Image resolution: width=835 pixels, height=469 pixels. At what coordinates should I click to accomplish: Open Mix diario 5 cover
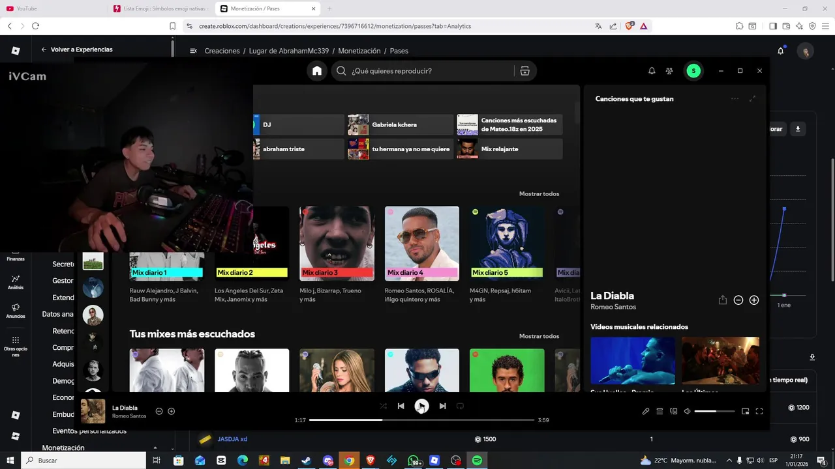(x=507, y=244)
